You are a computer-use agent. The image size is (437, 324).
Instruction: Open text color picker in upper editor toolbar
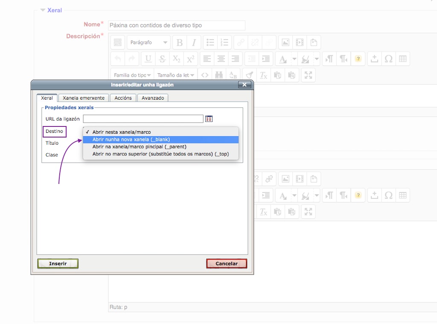(x=283, y=59)
